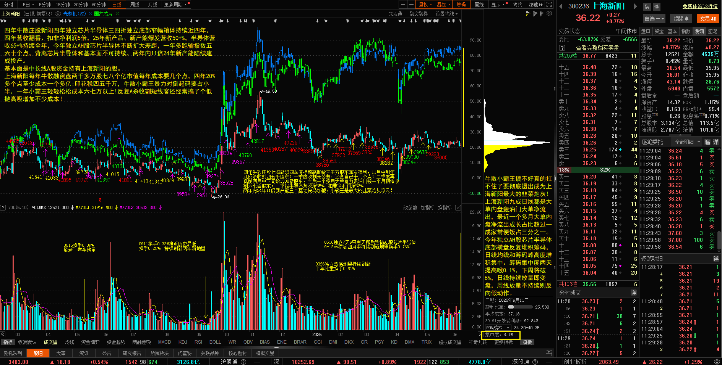
Task: Toggle 隐藏 side panel
Action: [535, 5]
